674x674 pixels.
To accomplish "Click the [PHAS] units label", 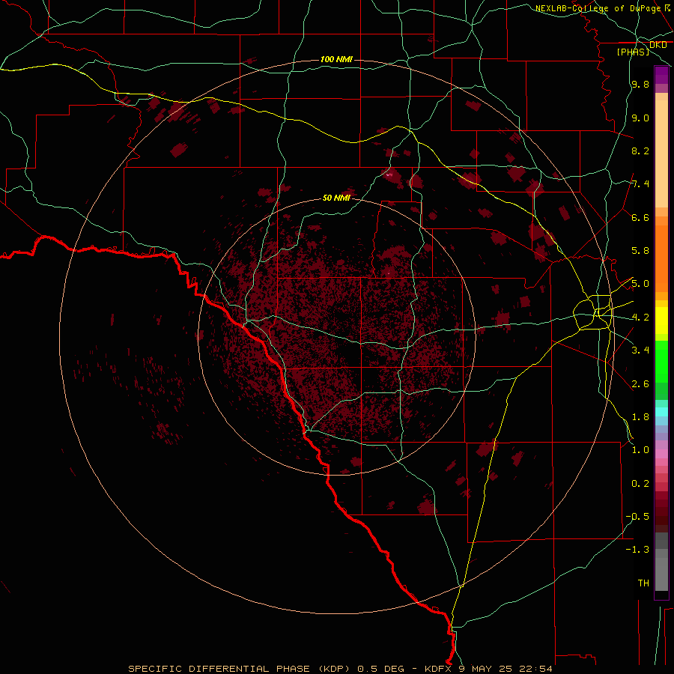I will 633,52.
